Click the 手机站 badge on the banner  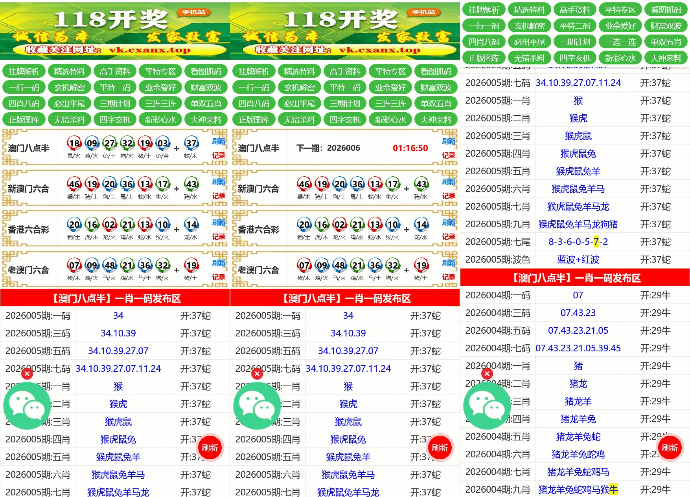(x=193, y=12)
